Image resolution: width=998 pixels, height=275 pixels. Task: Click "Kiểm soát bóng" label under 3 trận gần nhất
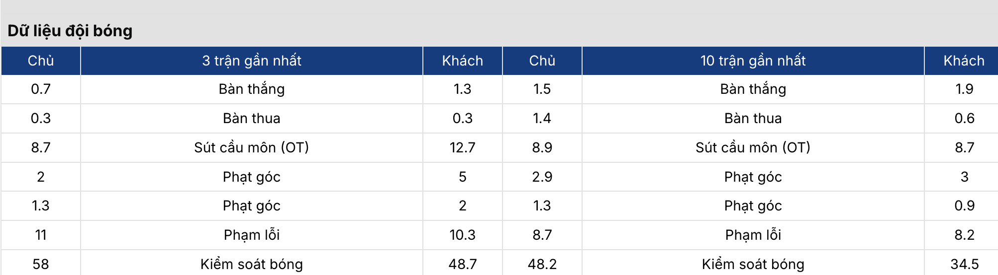coord(251,264)
